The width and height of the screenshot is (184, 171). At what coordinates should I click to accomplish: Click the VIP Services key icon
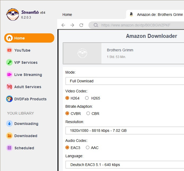coord(9,62)
